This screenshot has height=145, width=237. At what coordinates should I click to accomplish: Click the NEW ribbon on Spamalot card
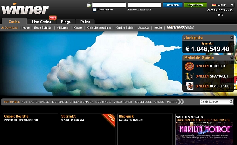coord(110,119)
